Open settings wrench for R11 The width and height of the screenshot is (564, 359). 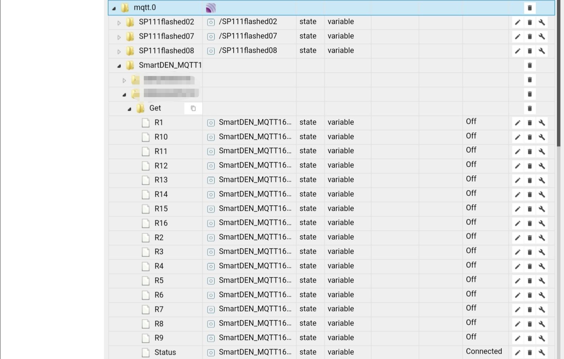click(x=542, y=151)
